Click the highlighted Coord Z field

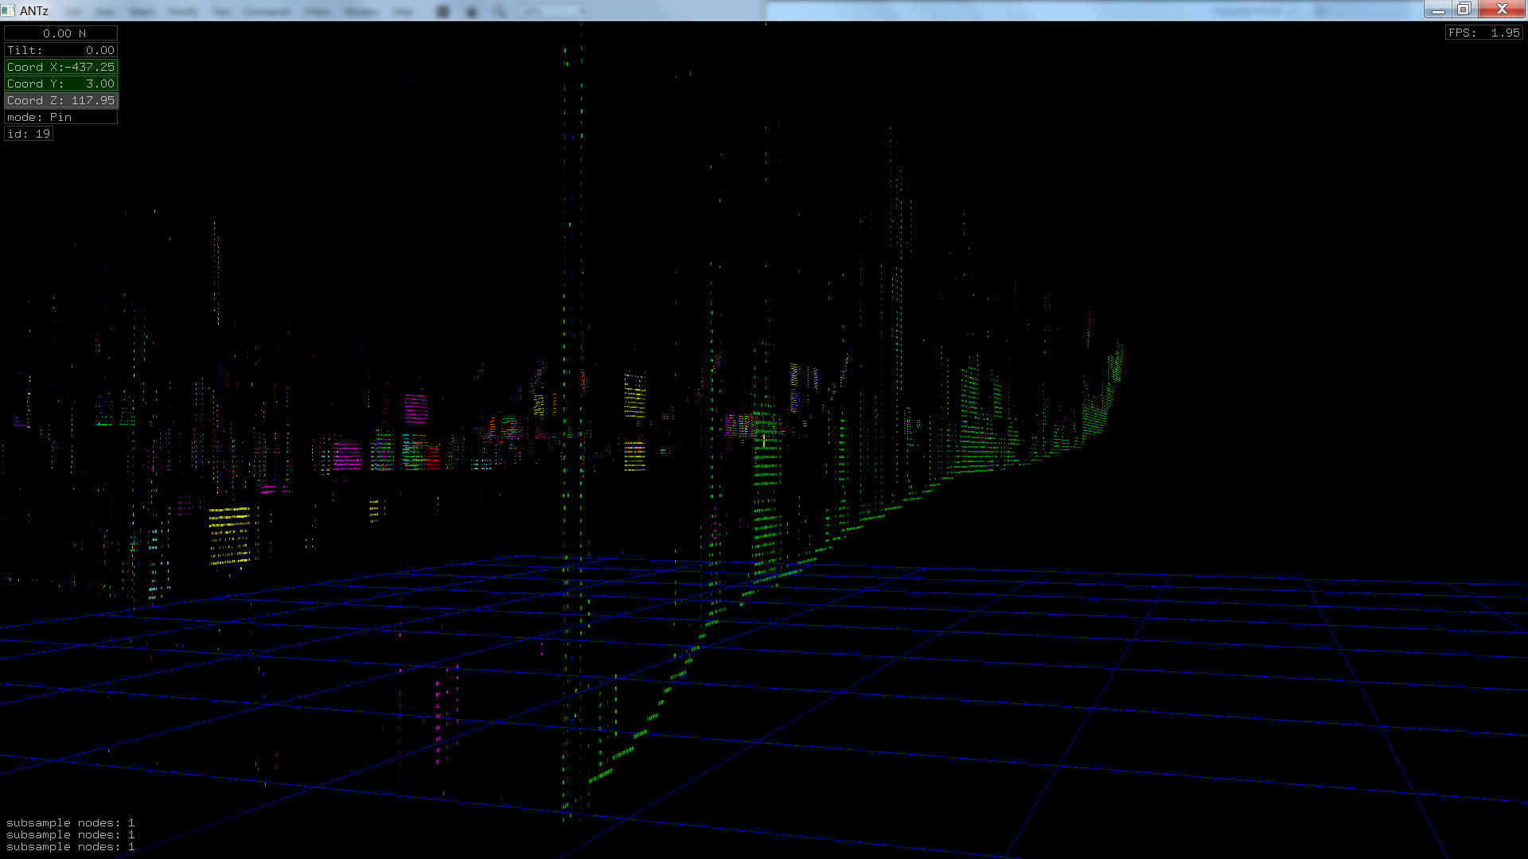point(61,100)
